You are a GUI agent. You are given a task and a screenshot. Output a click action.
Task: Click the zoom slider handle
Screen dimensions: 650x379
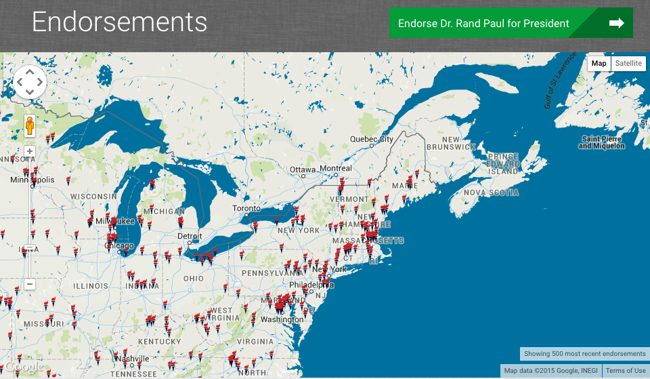[x=29, y=247]
